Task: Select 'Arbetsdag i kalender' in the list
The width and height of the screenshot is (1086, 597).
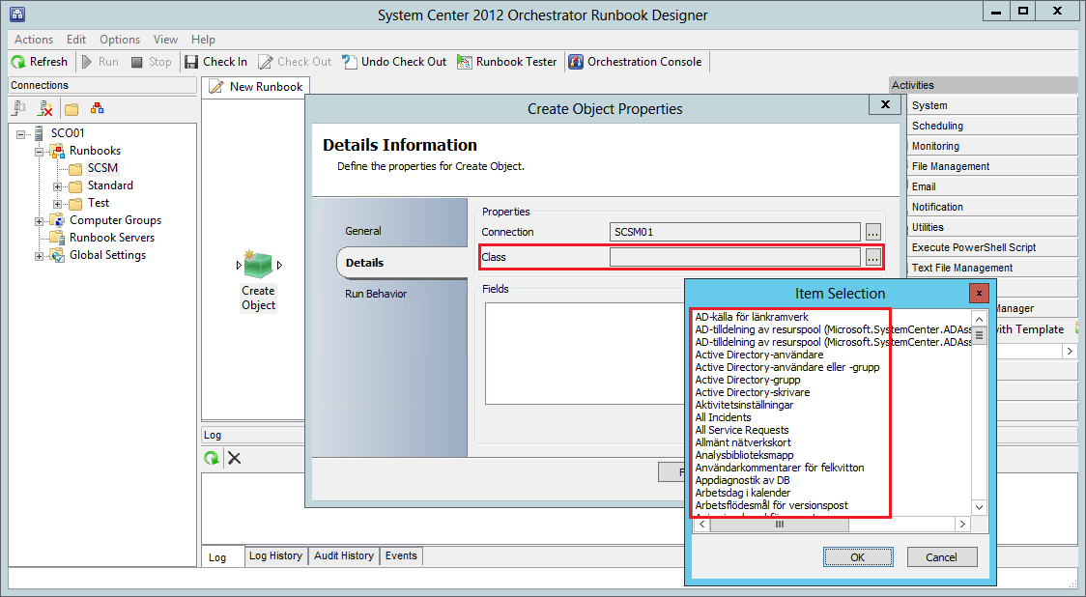Action: click(742, 493)
